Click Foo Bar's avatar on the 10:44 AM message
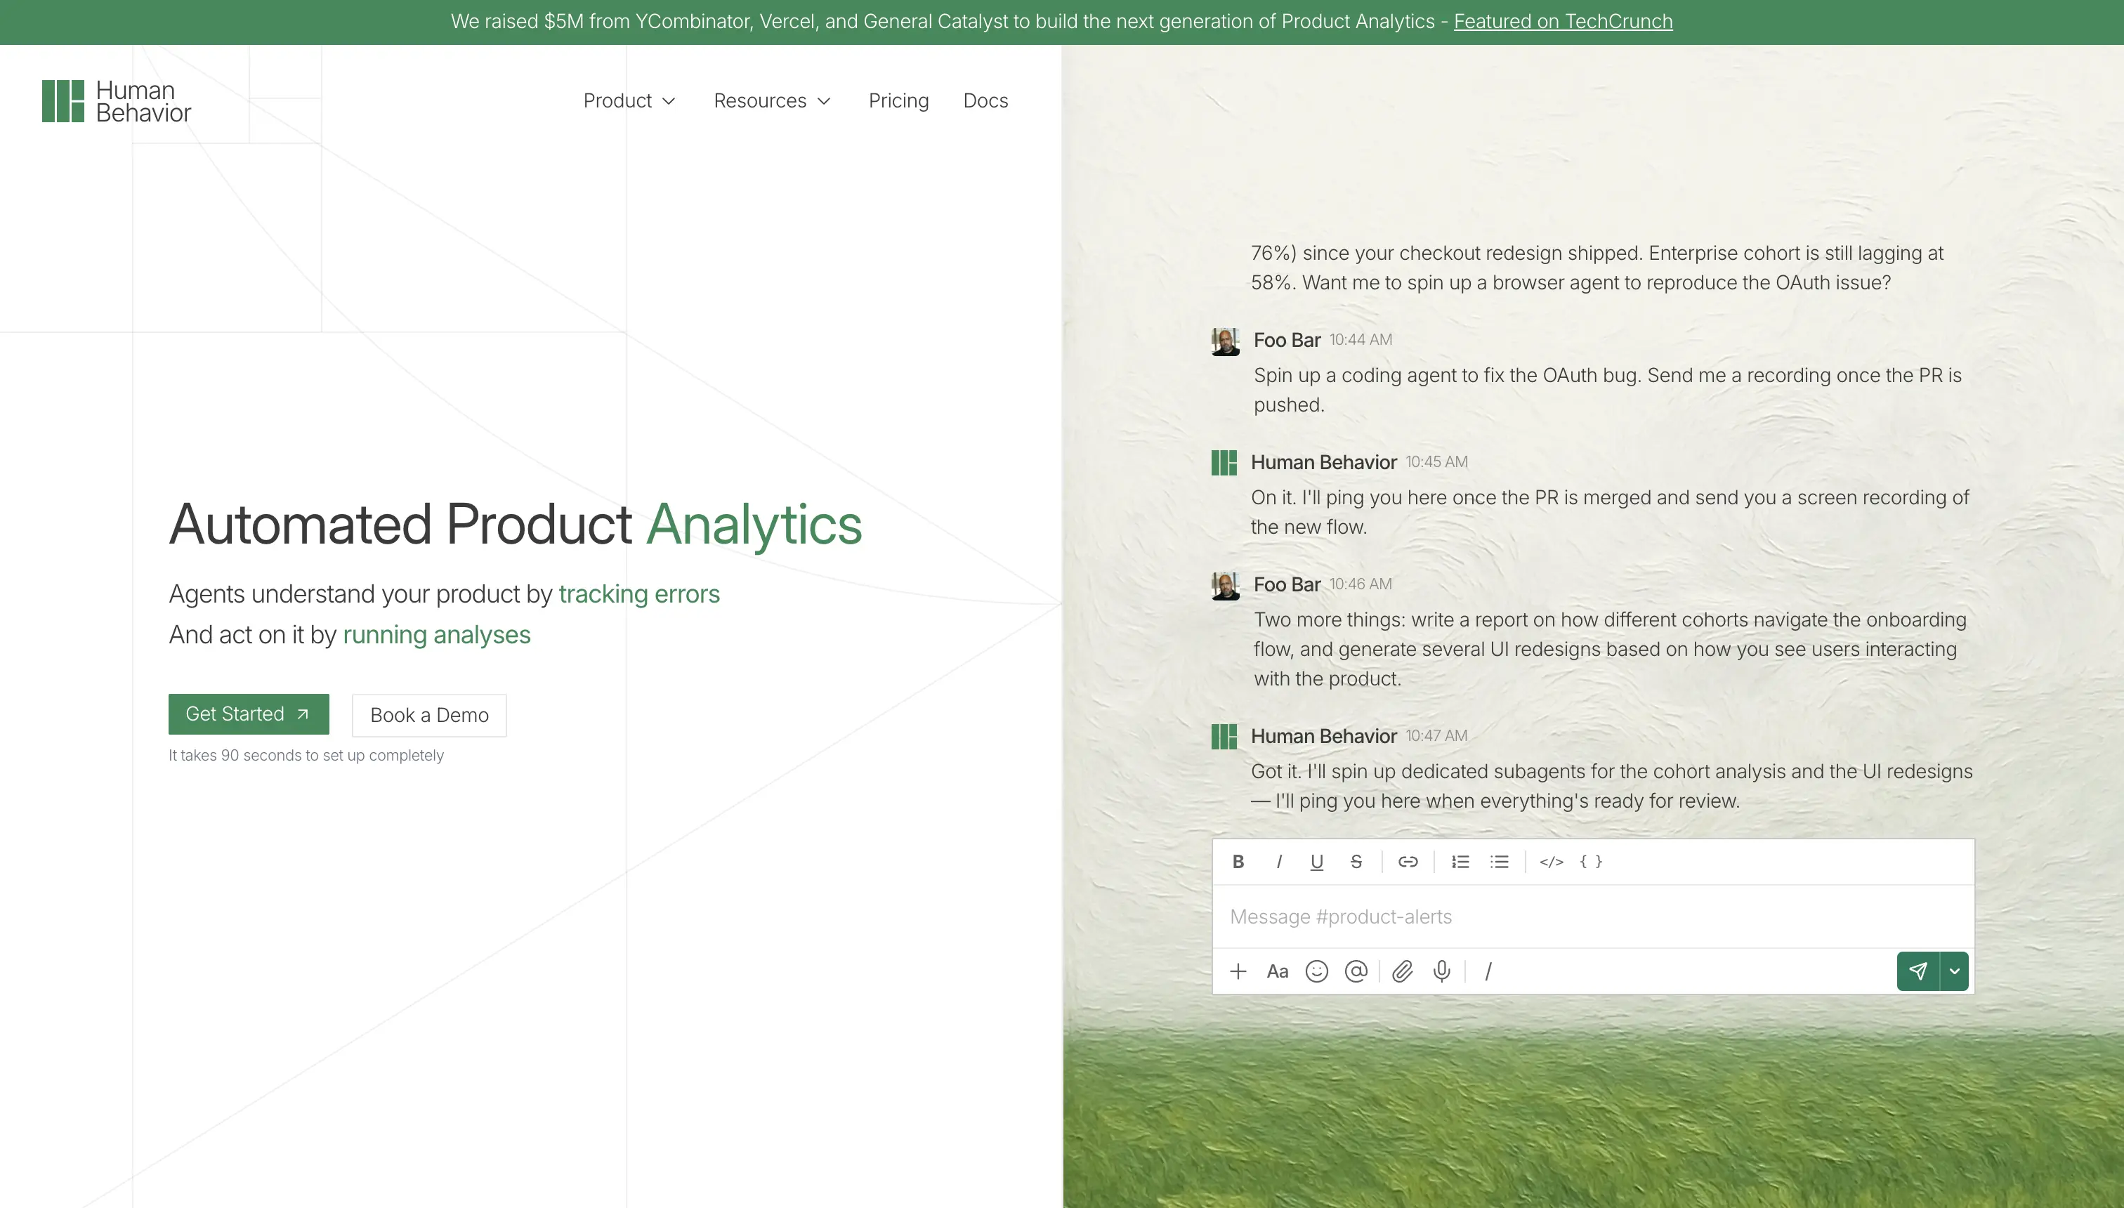Image resolution: width=2124 pixels, height=1208 pixels. point(1226,341)
